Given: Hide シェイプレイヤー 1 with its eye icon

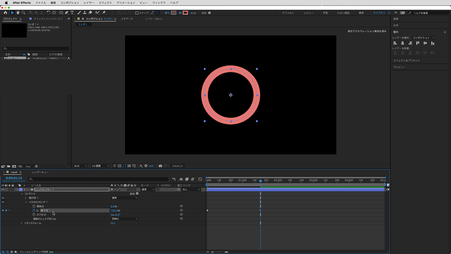Looking at the screenshot, I should [x=3, y=189].
